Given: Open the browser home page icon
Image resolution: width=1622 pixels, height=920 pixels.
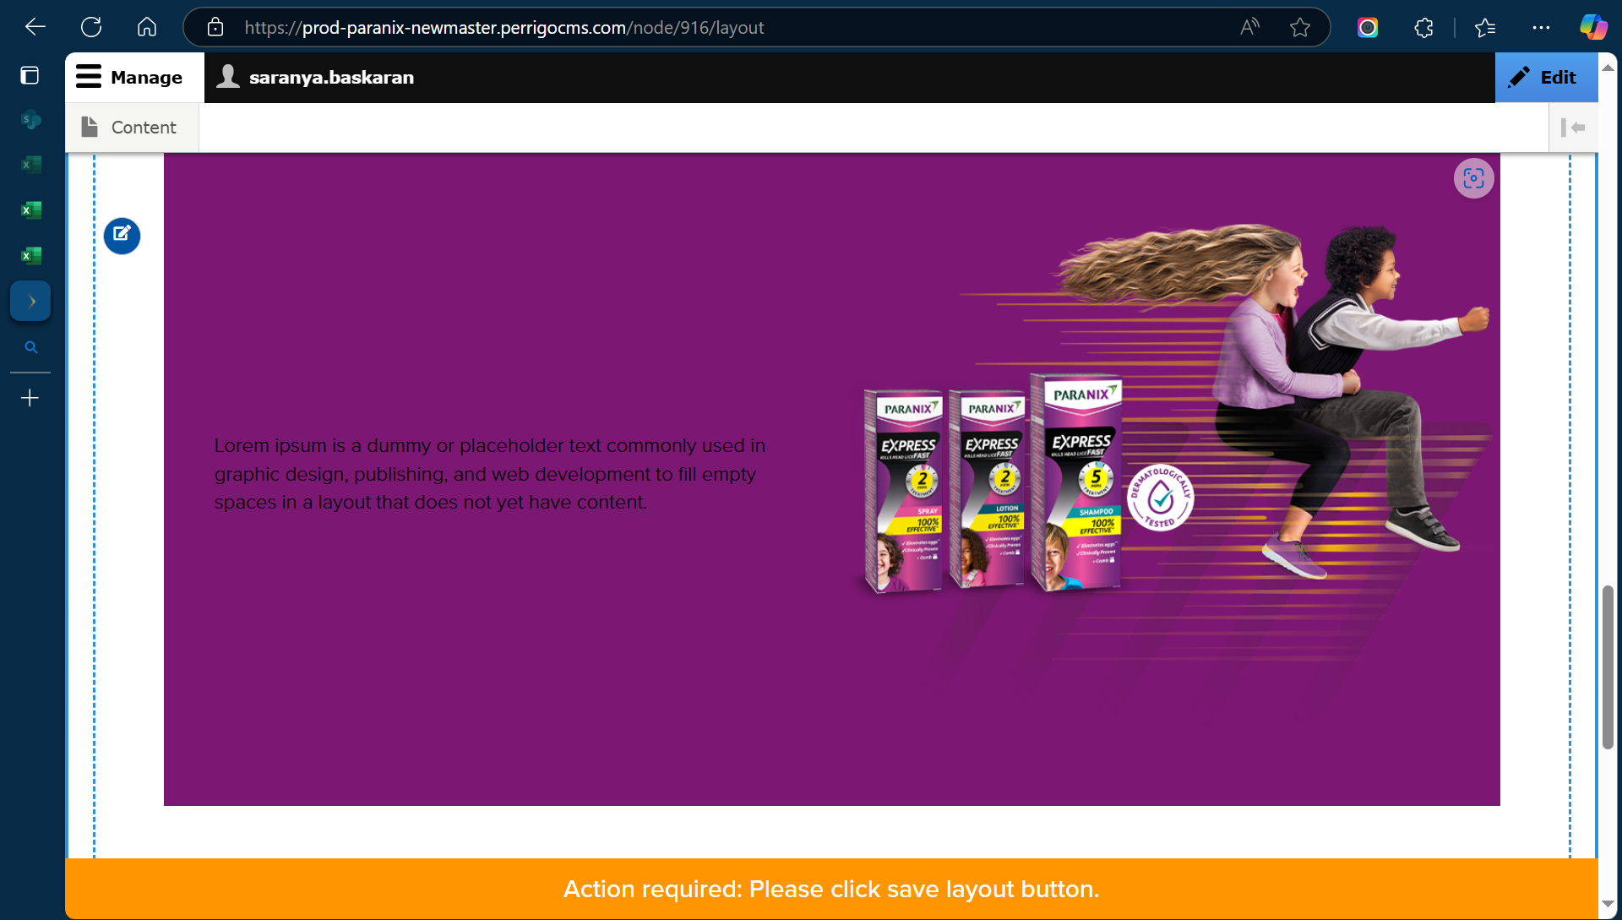Looking at the screenshot, I should coord(147,27).
